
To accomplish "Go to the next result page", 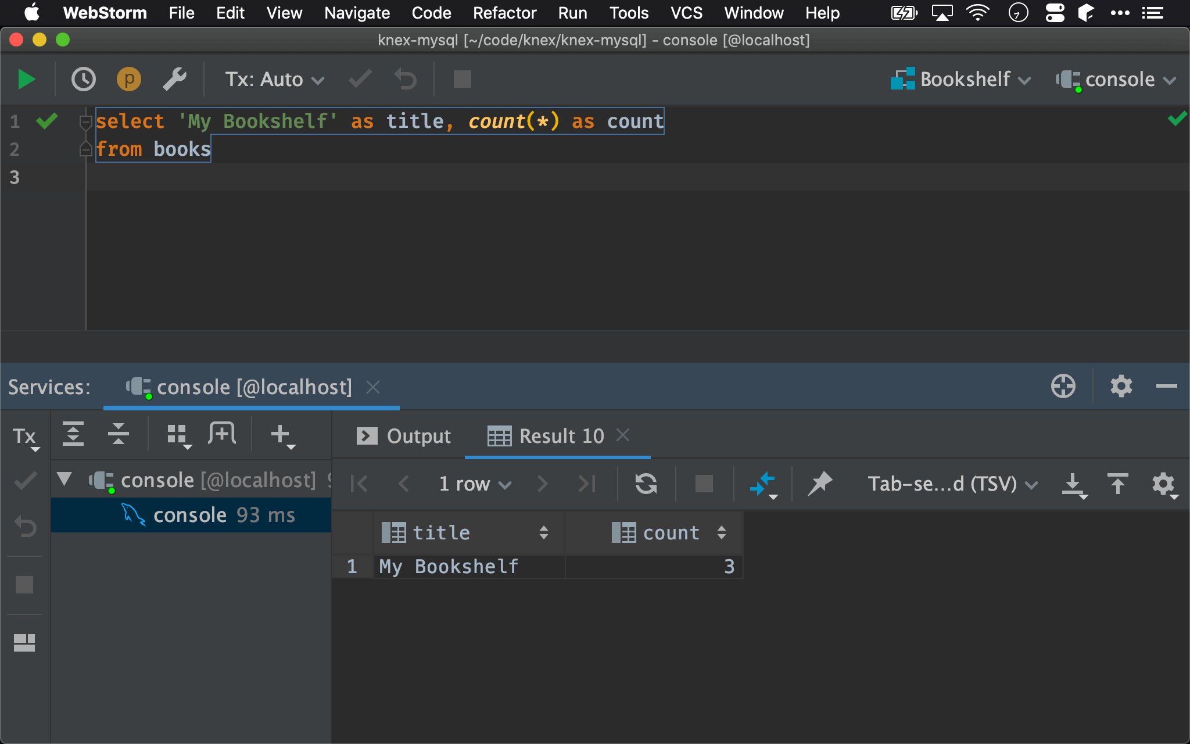I will tap(543, 484).
